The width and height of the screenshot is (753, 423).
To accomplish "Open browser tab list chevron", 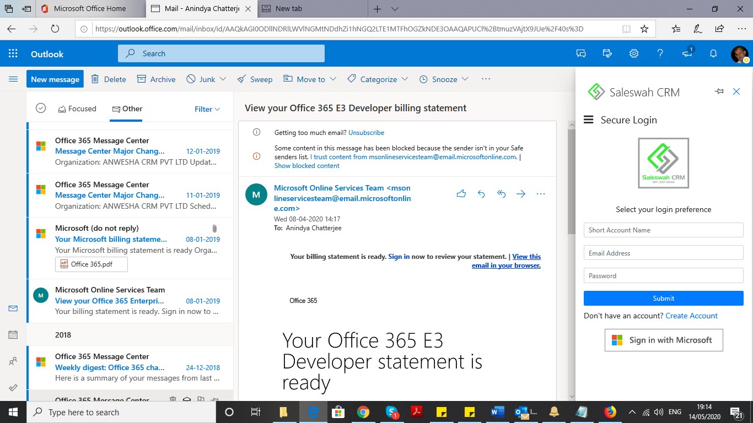I will coord(395,9).
